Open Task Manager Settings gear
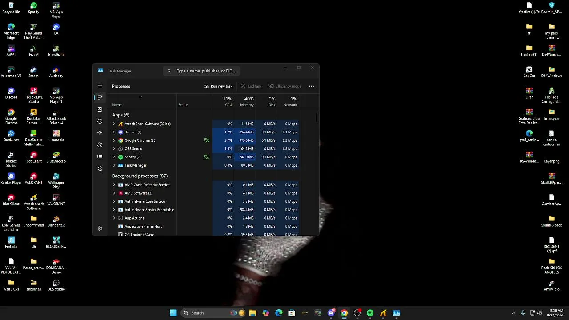 click(x=100, y=228)
